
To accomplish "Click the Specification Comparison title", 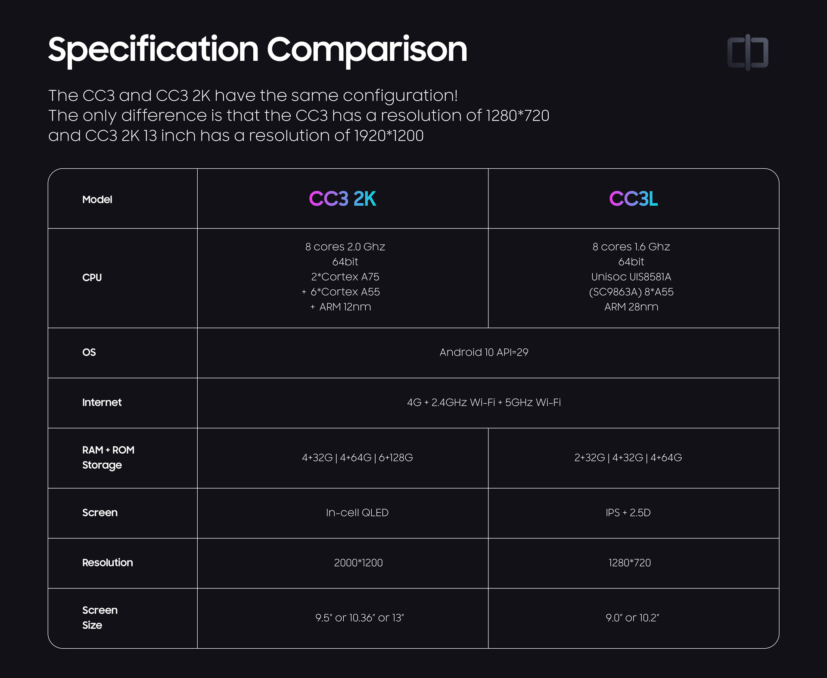I will pos(258,51).
